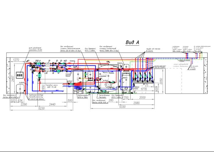
Task: Click the 1775 dimension text
Action: (x=144, y=90)
